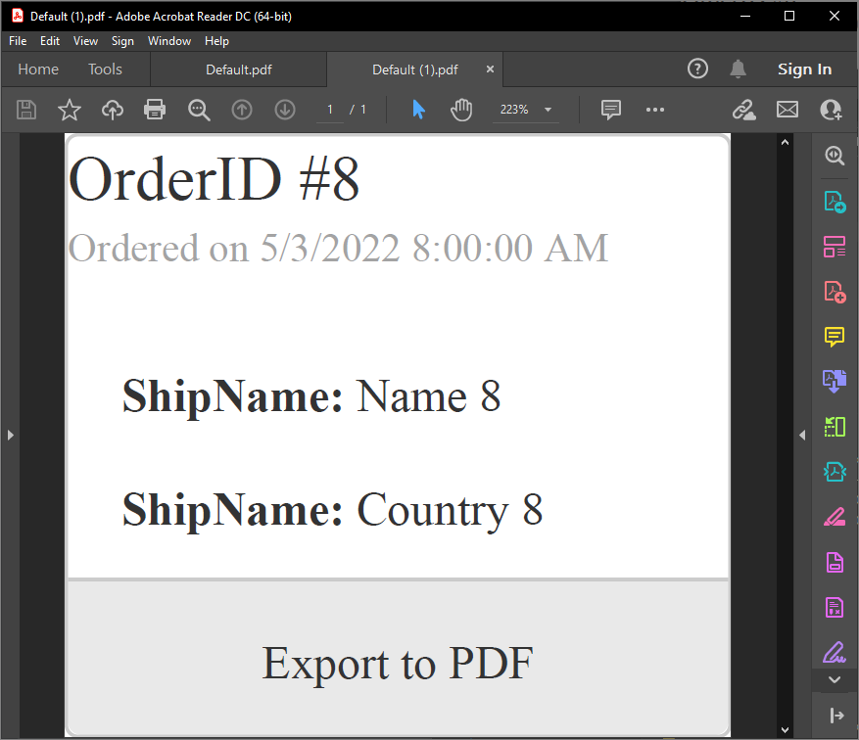Click the page number input field
Image resolution: width=859 pixels, height=740 pixels.
pyautogui.click(x=330, y=110)
